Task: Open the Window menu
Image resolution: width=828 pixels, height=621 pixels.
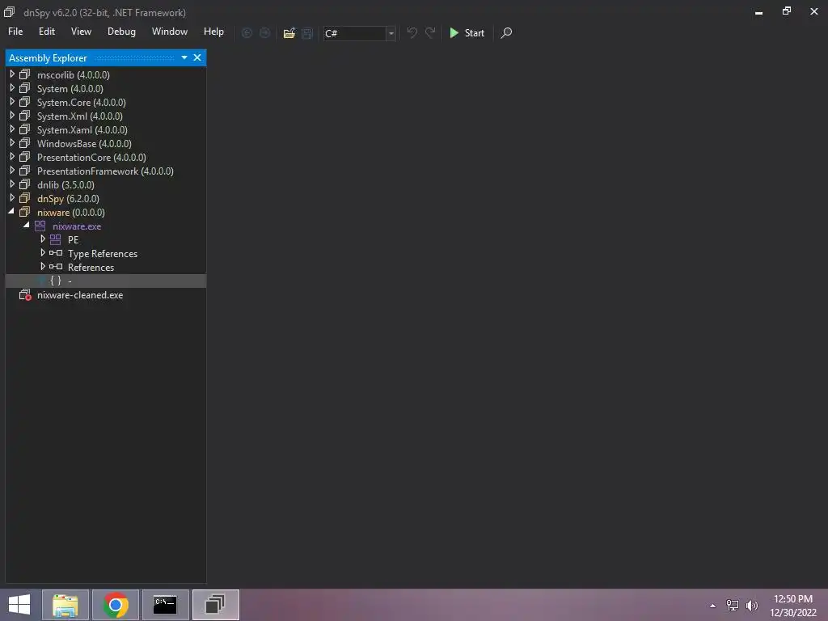Action: click(170, 32)
